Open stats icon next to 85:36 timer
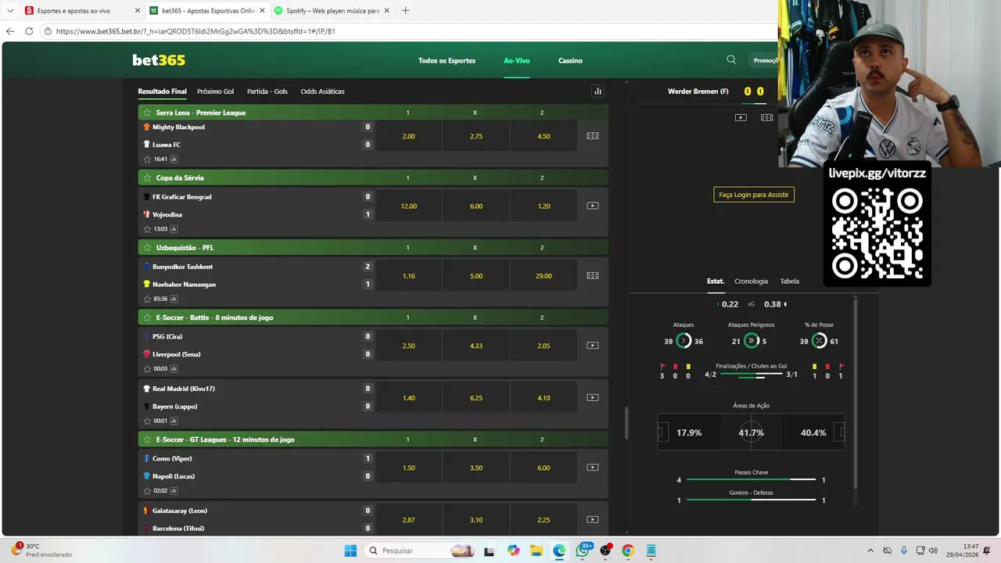 pyautogui.click(x=174, y=299)
